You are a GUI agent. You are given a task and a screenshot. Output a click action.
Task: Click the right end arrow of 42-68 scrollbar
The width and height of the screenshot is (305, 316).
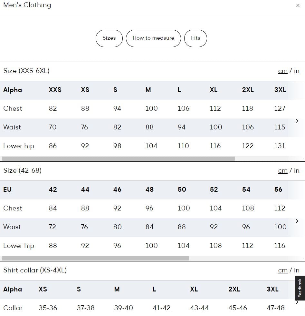pyautogui.click(x=303, y=258)
